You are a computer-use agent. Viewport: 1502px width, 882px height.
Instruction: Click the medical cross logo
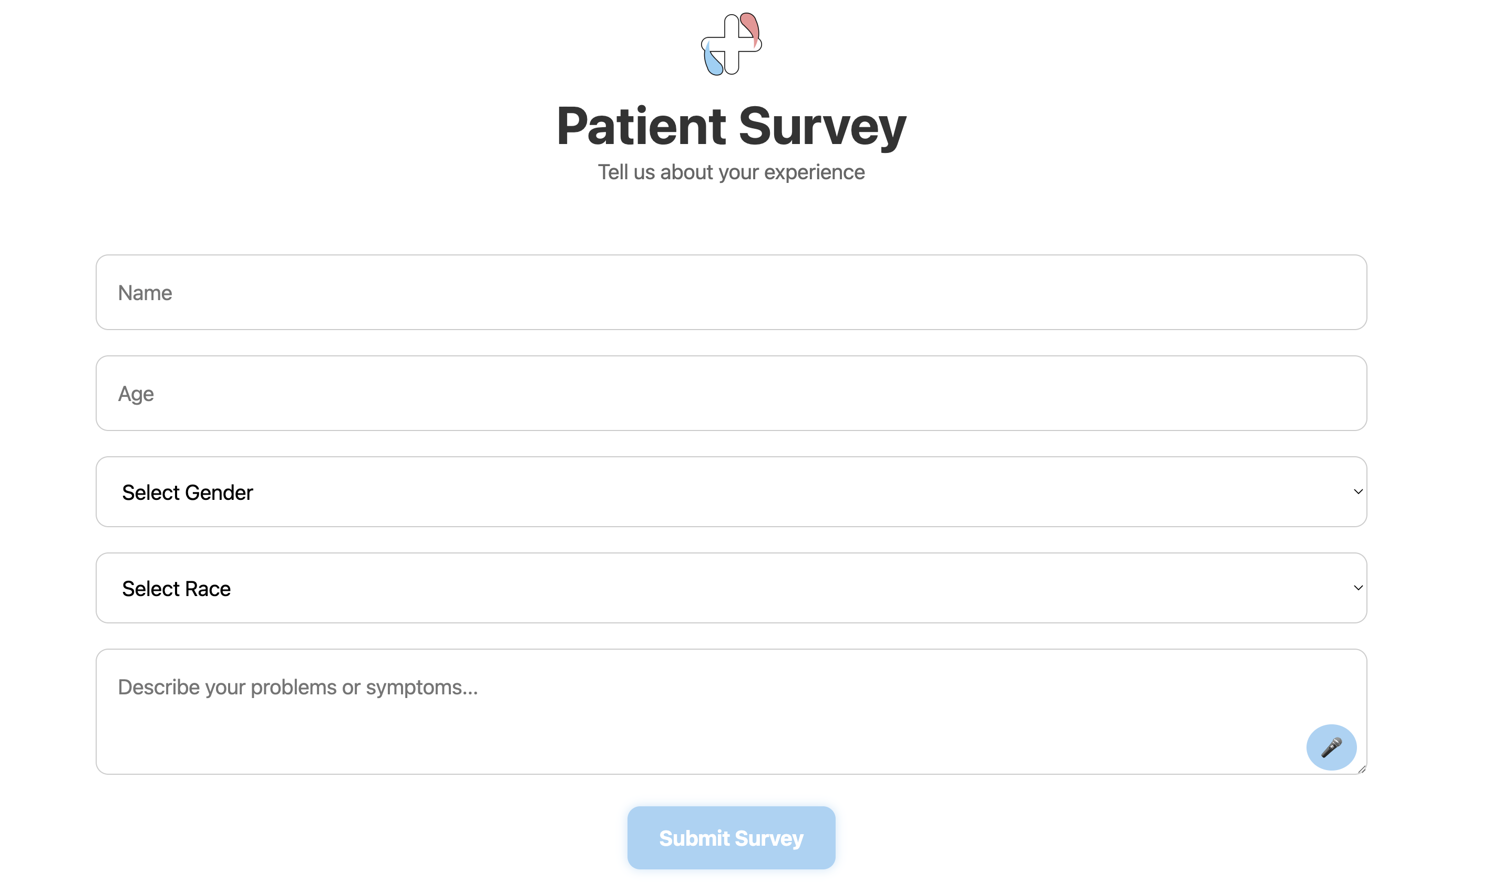732,45
